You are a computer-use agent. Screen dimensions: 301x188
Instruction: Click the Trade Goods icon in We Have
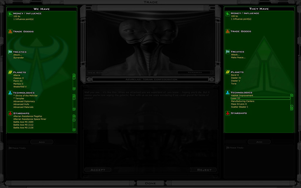10,31
